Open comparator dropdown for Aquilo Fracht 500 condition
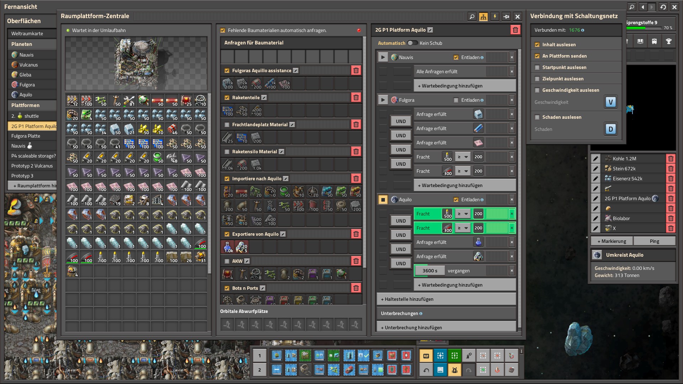Screen dimensions: 683x384 pyautogui.click(x=463, y=214)
